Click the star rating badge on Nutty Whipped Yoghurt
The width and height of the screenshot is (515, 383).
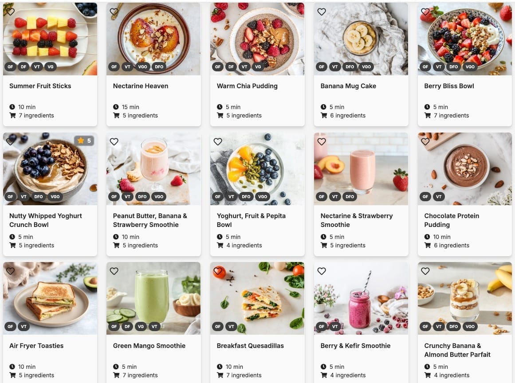(x=84, y=141)
